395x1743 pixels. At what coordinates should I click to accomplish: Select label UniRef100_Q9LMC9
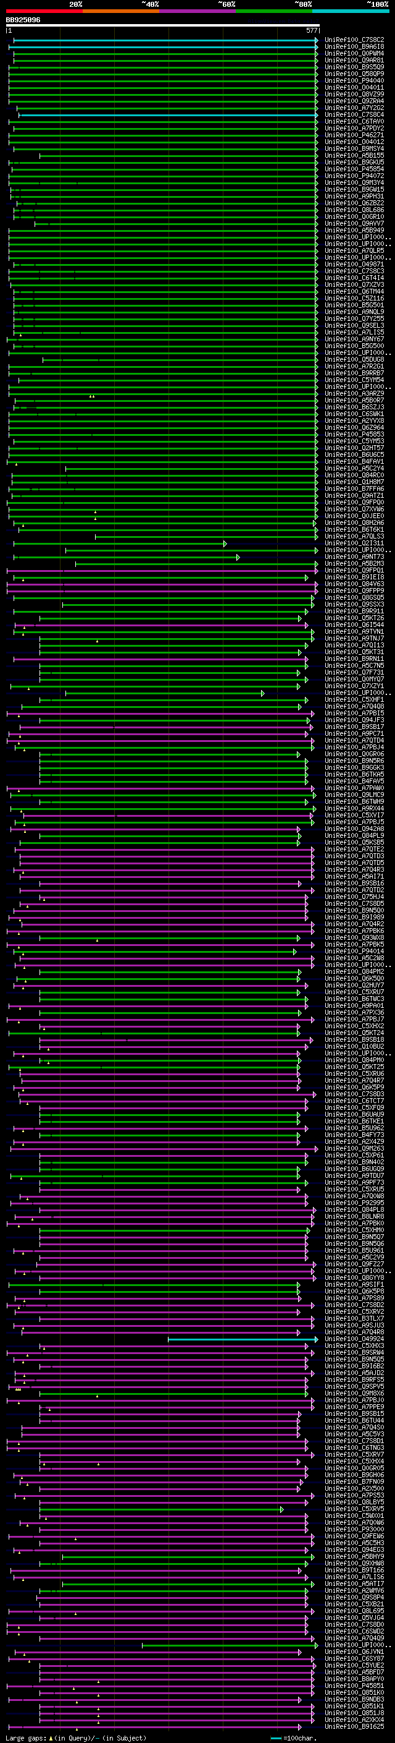tap(354, 795)
